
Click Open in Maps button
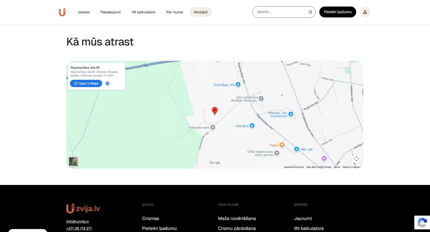(86, 83)
